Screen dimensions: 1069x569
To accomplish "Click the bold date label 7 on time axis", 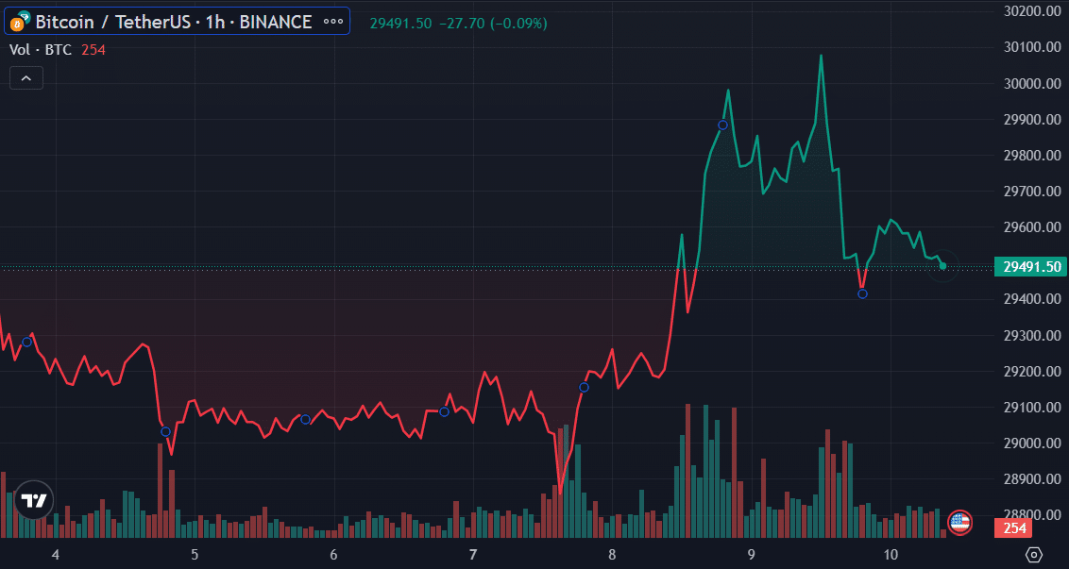I will [x=472, y=555].
